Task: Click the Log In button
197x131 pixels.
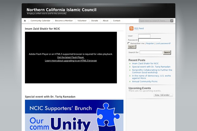Action: tap(132, 47)
